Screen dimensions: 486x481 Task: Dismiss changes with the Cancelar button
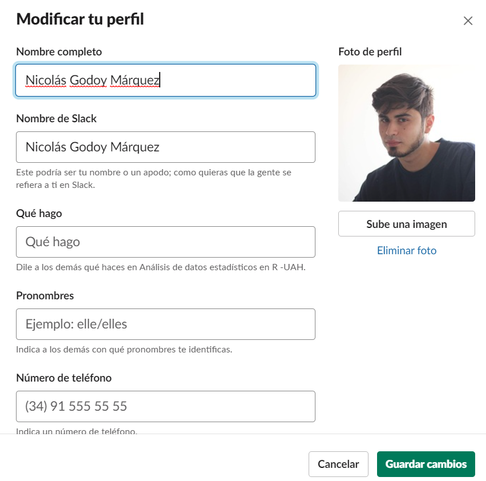(338, 464)
